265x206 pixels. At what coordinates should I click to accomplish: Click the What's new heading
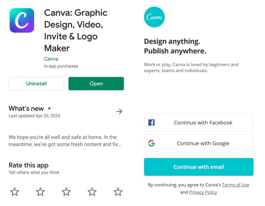26,108
